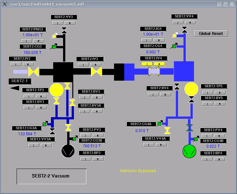This screenshot has height=194, width=237.
Task: Click the SEBT2-2 Vacuum title box
Action: point(51,176)
